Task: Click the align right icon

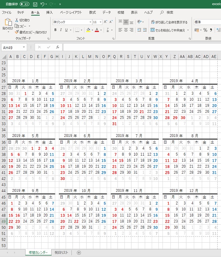Action: tap(131, 30)
